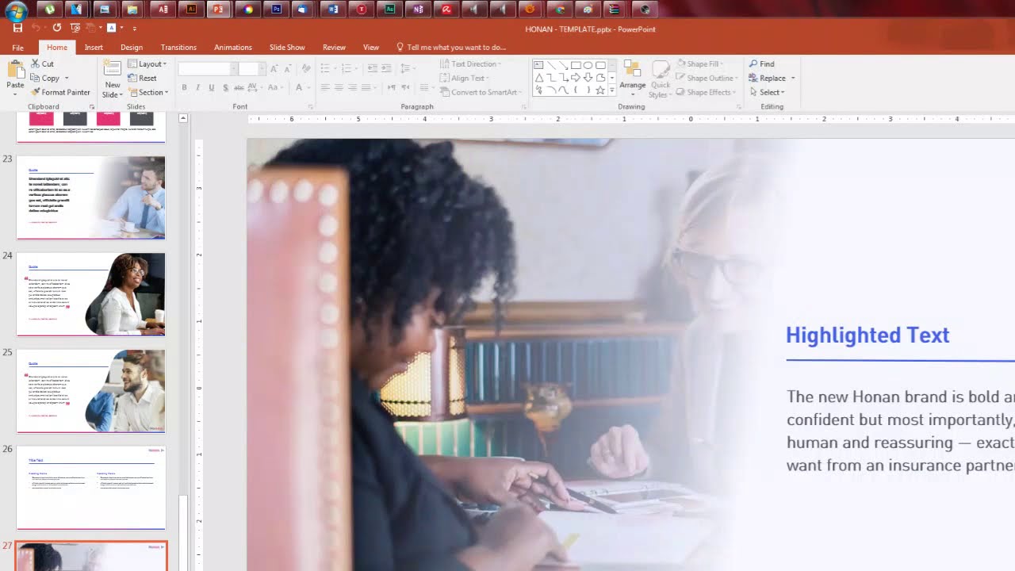
Task: Switch to the Design tab
Action: [x=132, y=48]
